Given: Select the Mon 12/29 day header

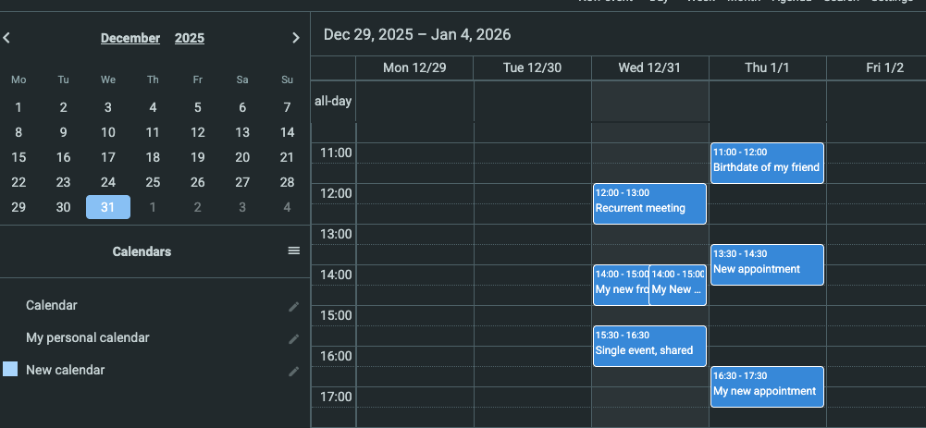Looking at the screenshot, I should (414, 67).
